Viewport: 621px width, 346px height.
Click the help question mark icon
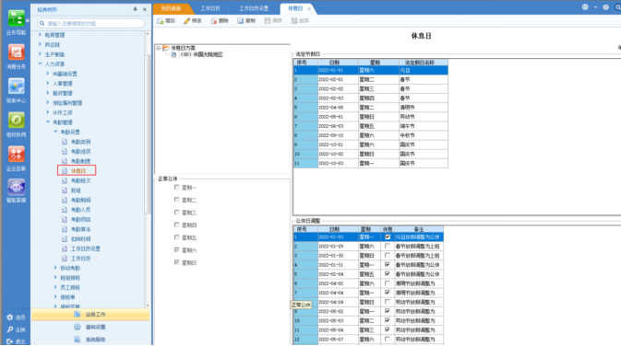[605, 7]
